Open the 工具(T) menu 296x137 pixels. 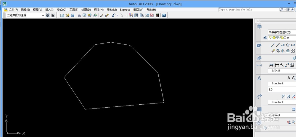74,10
